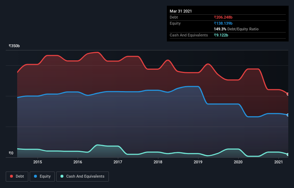Image resolution: width=294 pixels, height=188 pixels.
Task: Click Cash And Equivalents label in tooltip
Action: [x=189, y=35]
